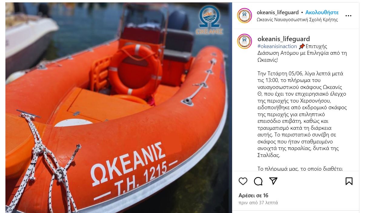This screenshot has height=213, width=383.
Task: Click the ΩΚΕΑΝΙΣ logo watermark on the photo
Action: [209, 20]
